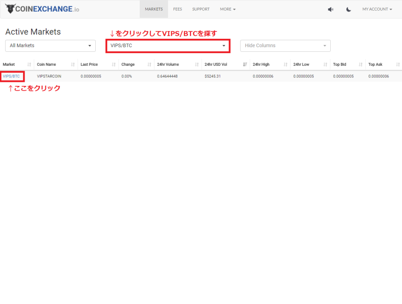Image resolution: width=402 pixels, height=304 pixels.
Task: Sort by the Market column icon
Action: point(29,64)
